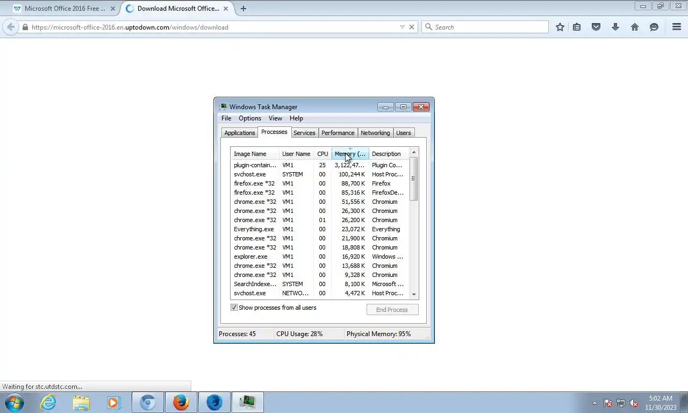Select the plugin-contain... process row

click(x=320, y=165)
